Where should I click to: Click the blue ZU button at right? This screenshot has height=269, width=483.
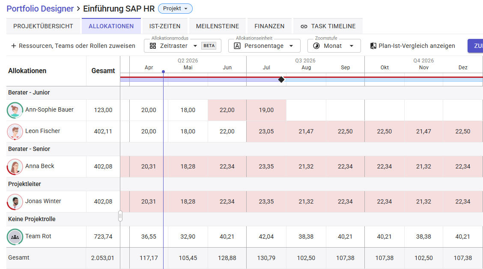click(475, 46)
